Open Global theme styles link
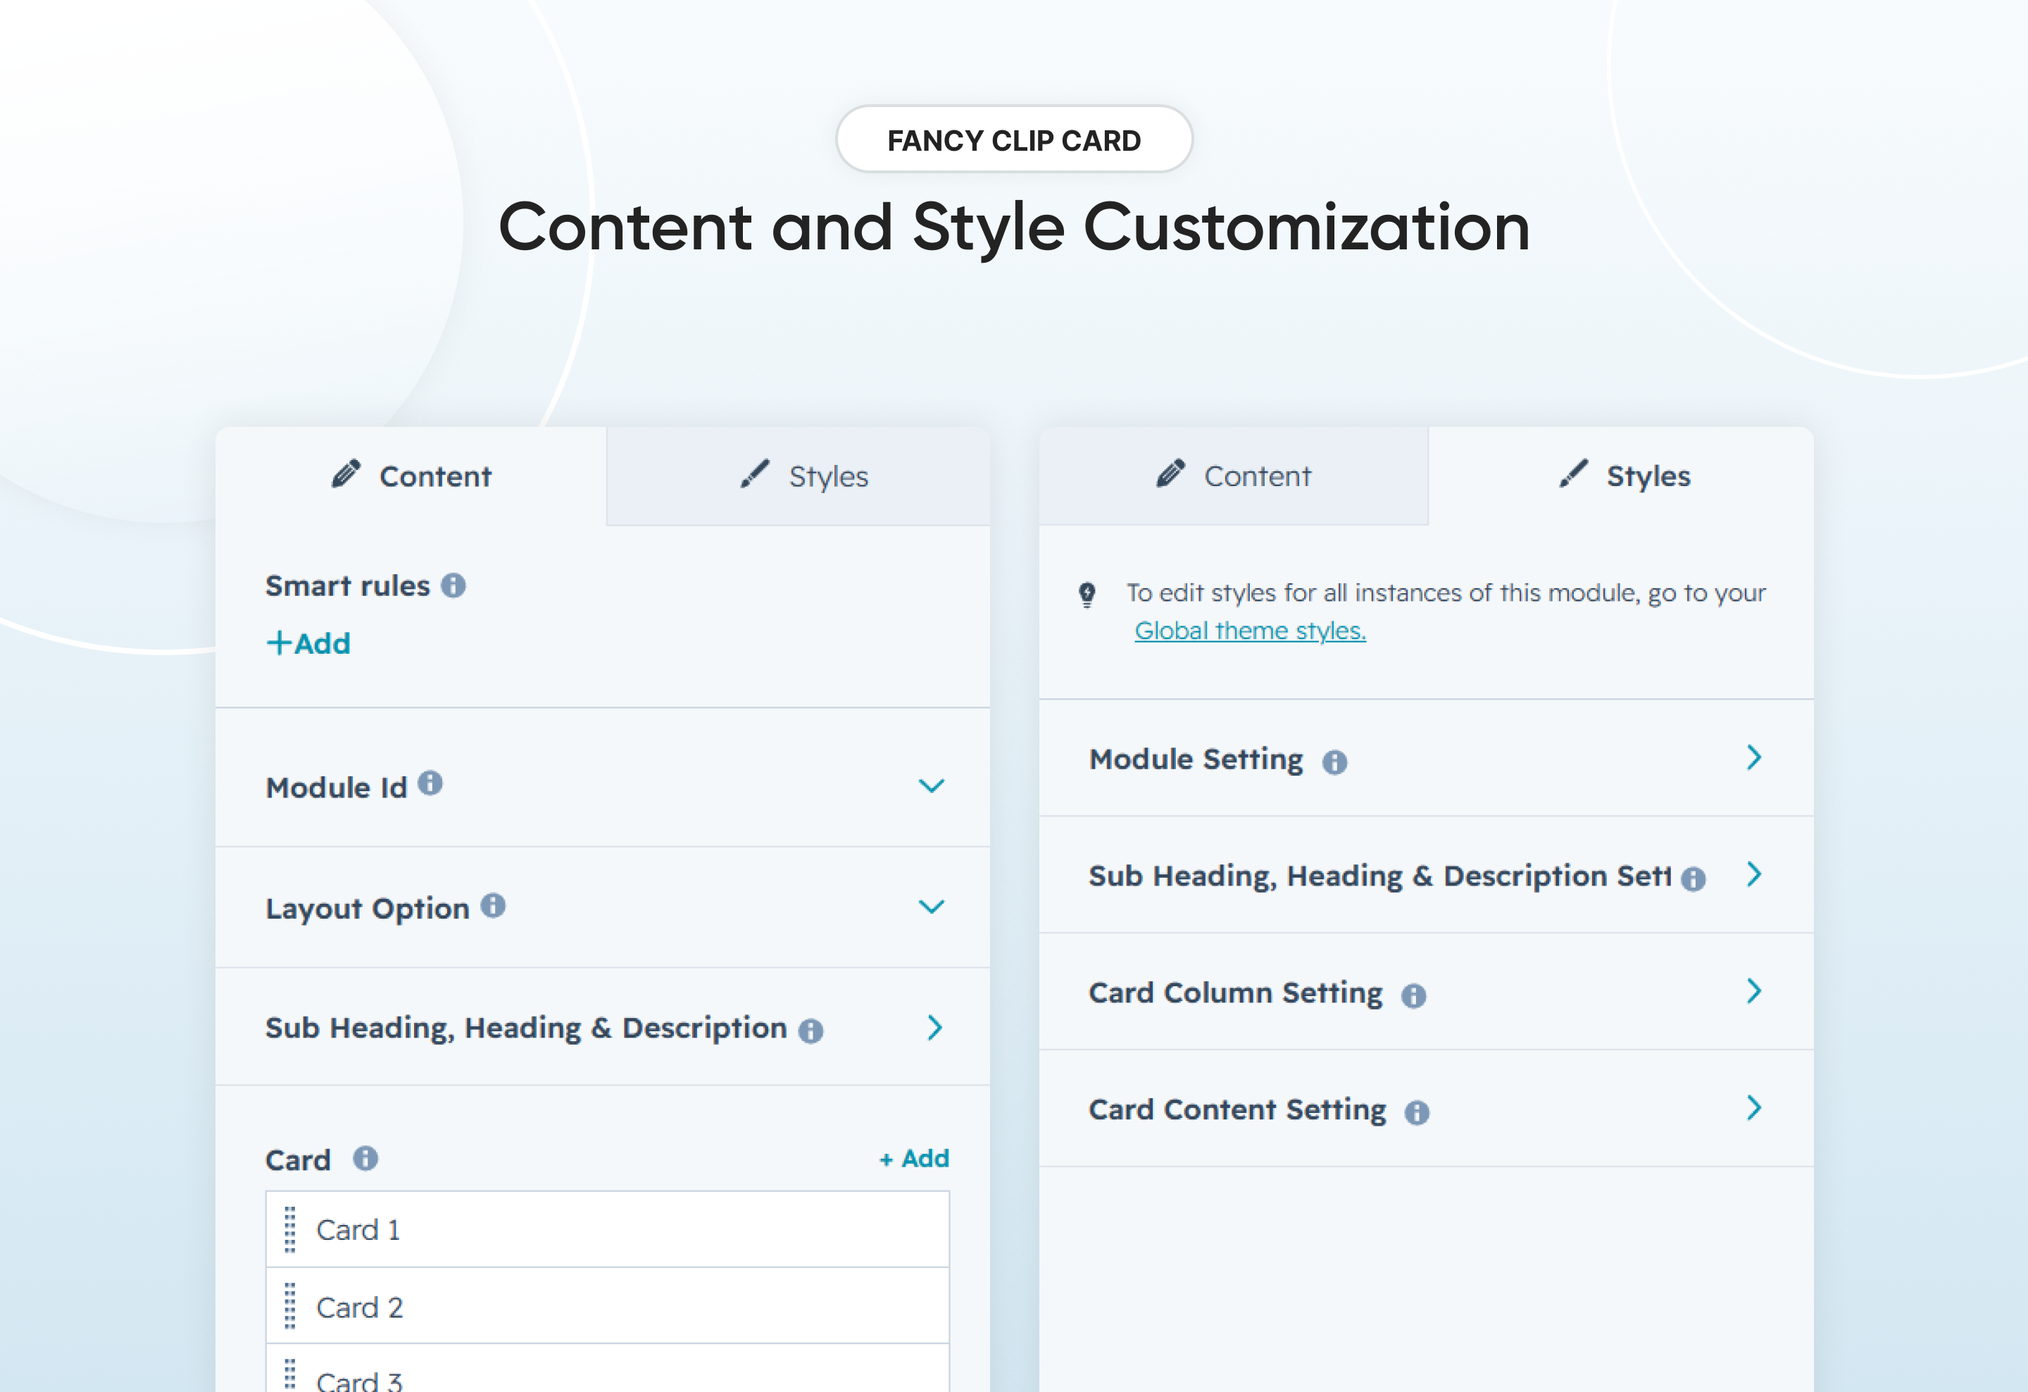This screenshot has width=2028, height=1392. click(x=1250, y=631)
